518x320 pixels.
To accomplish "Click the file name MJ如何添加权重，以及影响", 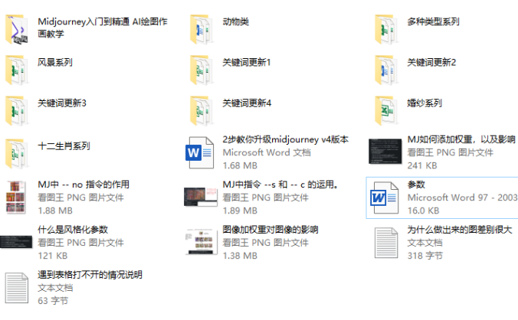I will tap(462, 139).
